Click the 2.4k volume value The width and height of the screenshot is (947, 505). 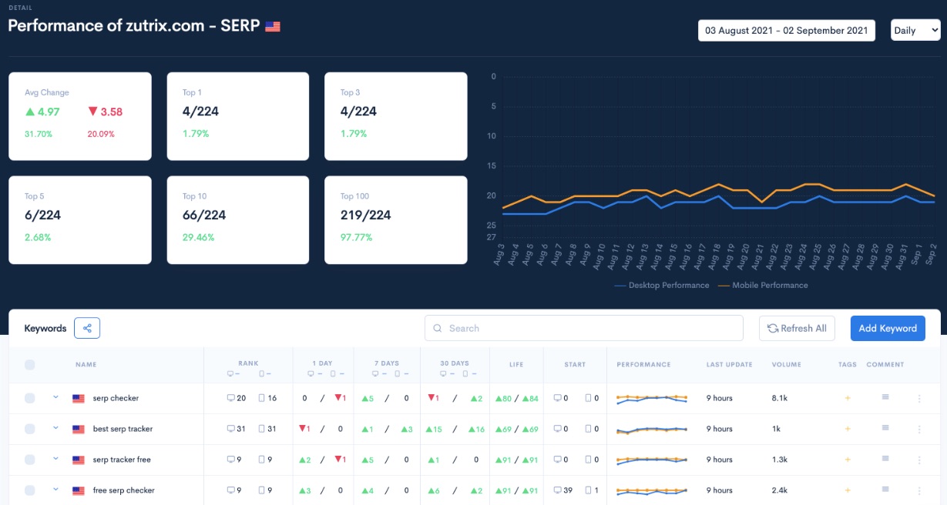point(779,490)
